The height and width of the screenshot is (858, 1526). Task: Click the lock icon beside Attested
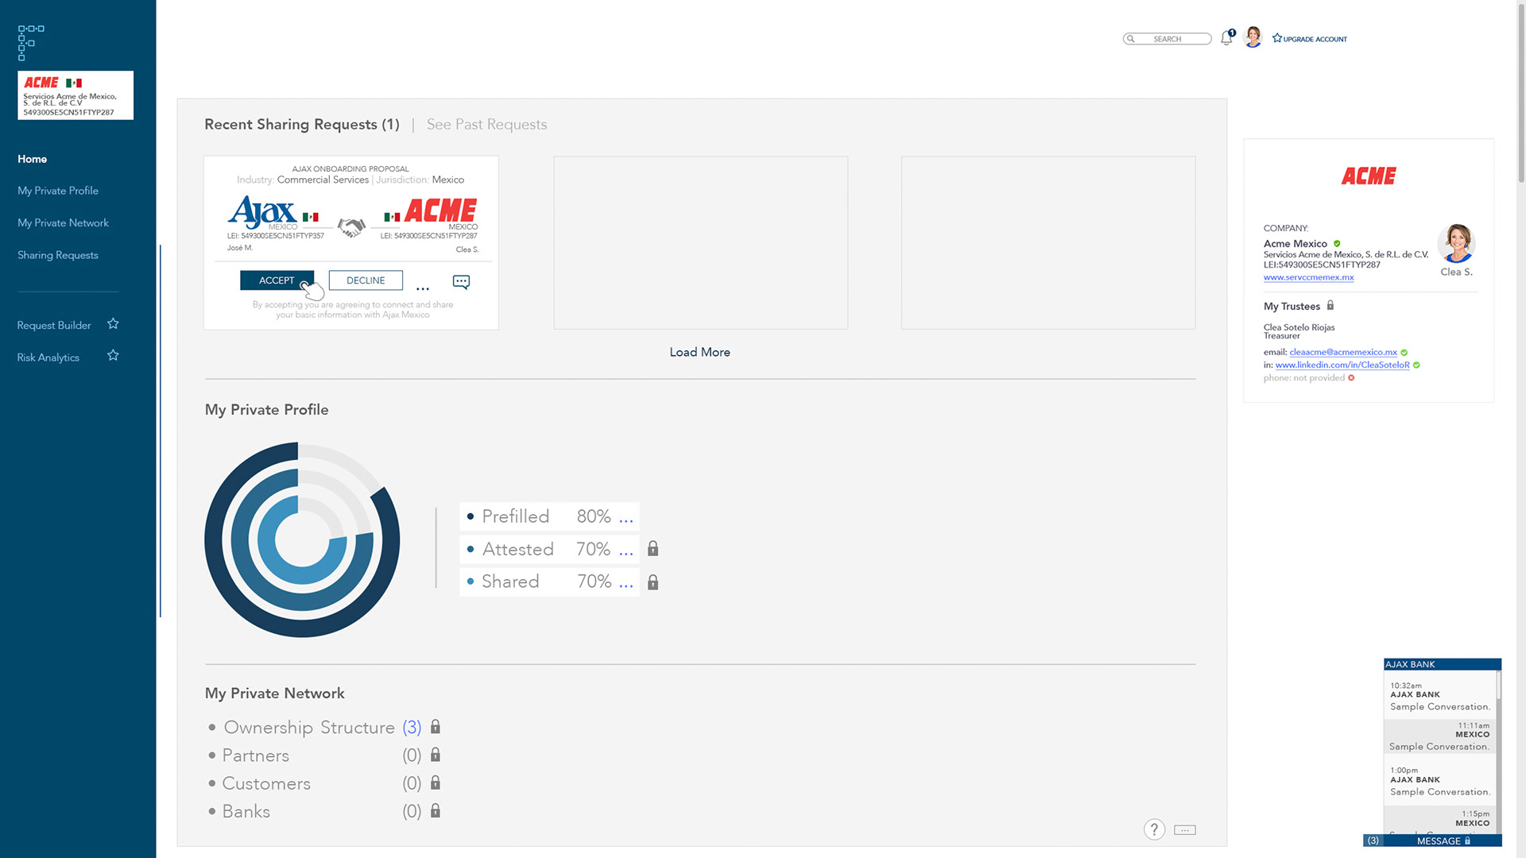[x=653, y=549]
